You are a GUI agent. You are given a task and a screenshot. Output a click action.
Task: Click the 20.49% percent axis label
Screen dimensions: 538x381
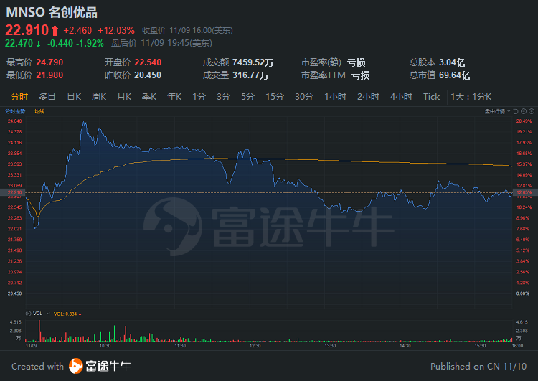(x=524, y=121)
